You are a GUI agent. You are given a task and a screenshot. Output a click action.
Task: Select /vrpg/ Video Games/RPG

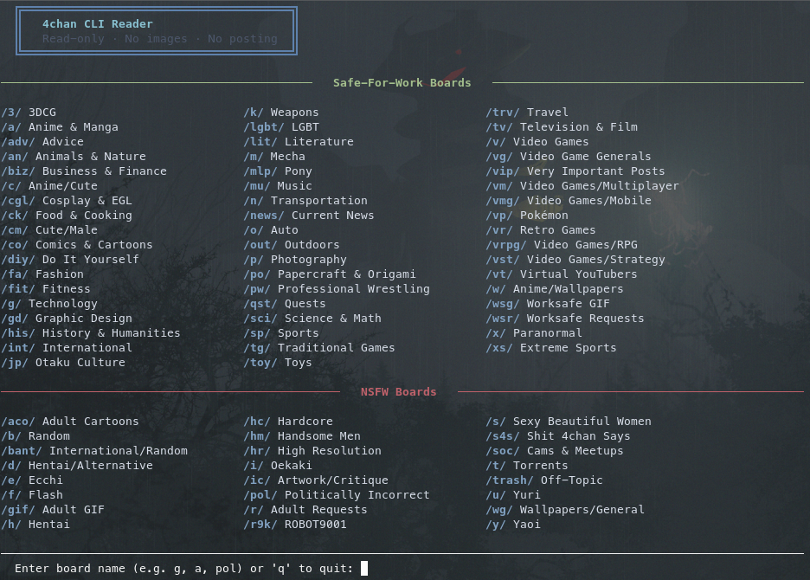(562, 244)
